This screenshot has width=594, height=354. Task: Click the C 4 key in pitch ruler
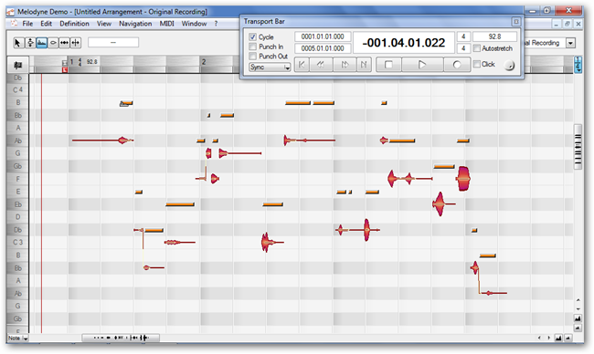click(x=17, y=90)
